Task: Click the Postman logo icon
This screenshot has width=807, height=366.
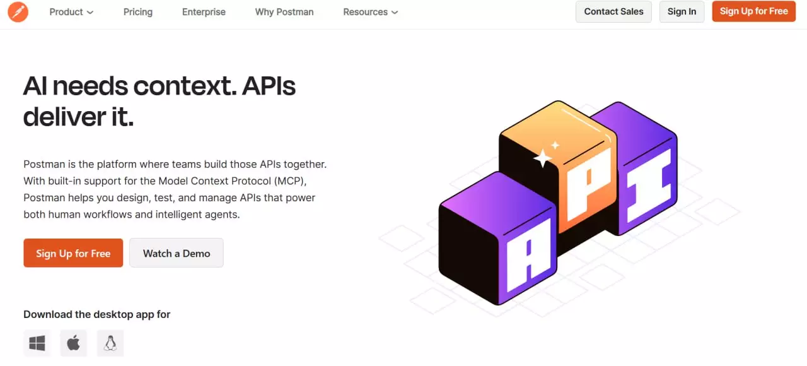Action: tap(18, 12)
